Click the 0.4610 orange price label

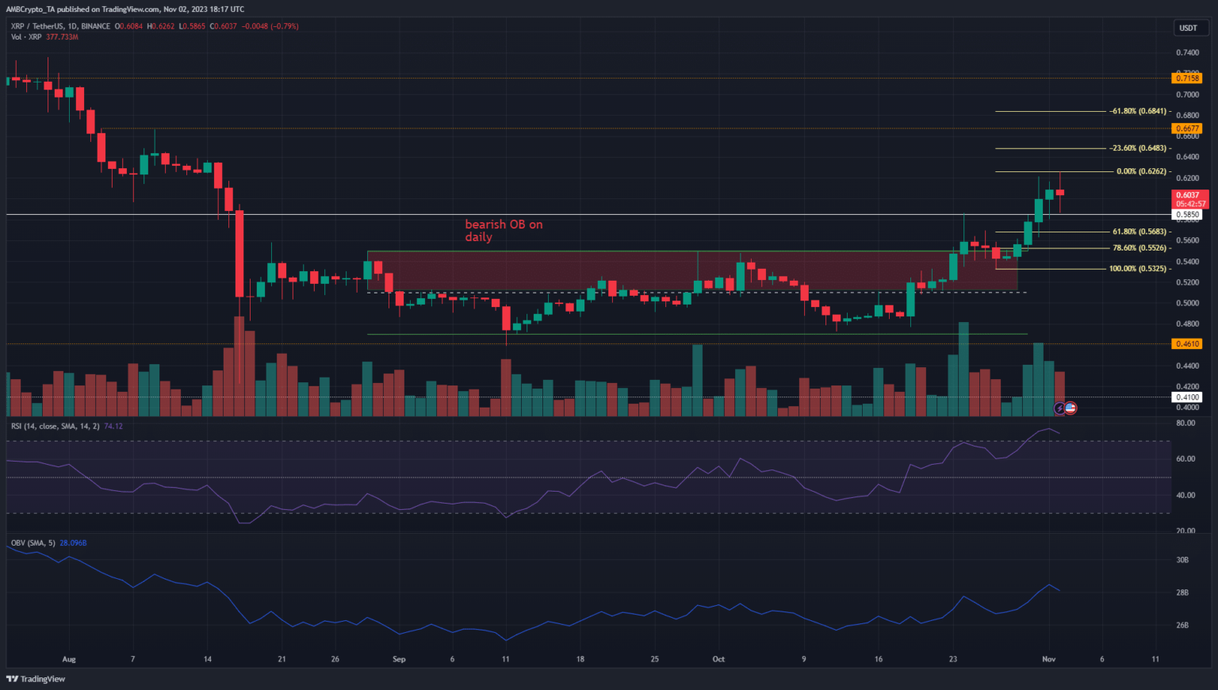(1187, 344)
